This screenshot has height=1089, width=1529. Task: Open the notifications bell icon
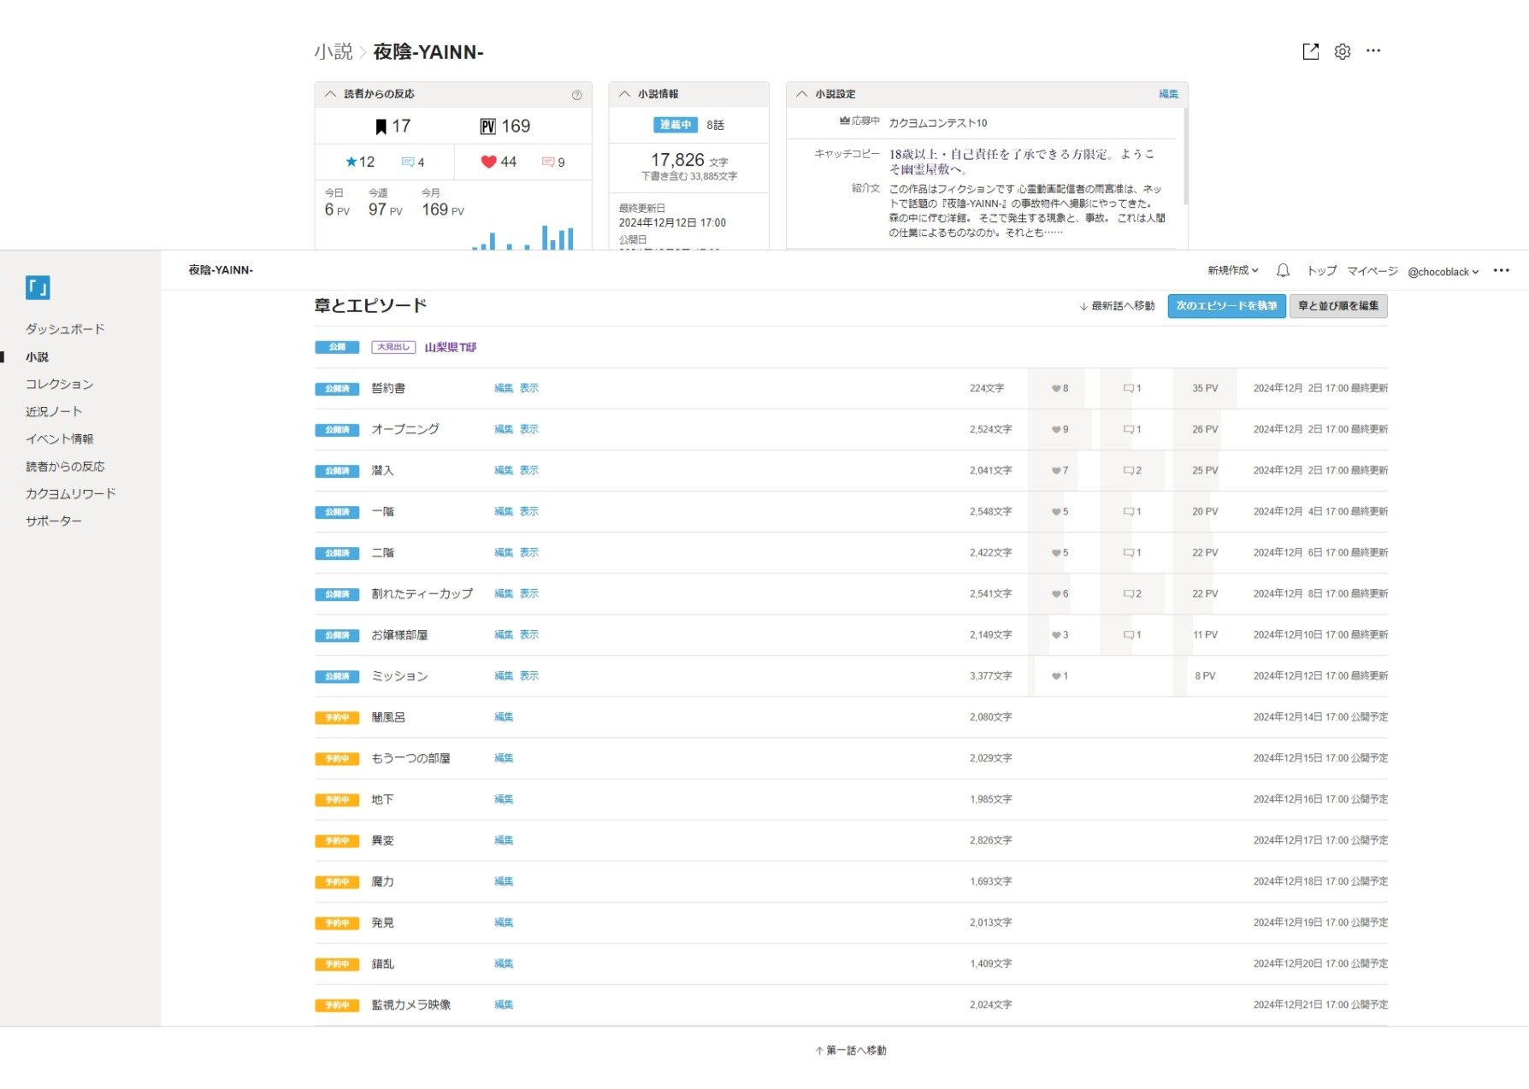click(1283, 271)
